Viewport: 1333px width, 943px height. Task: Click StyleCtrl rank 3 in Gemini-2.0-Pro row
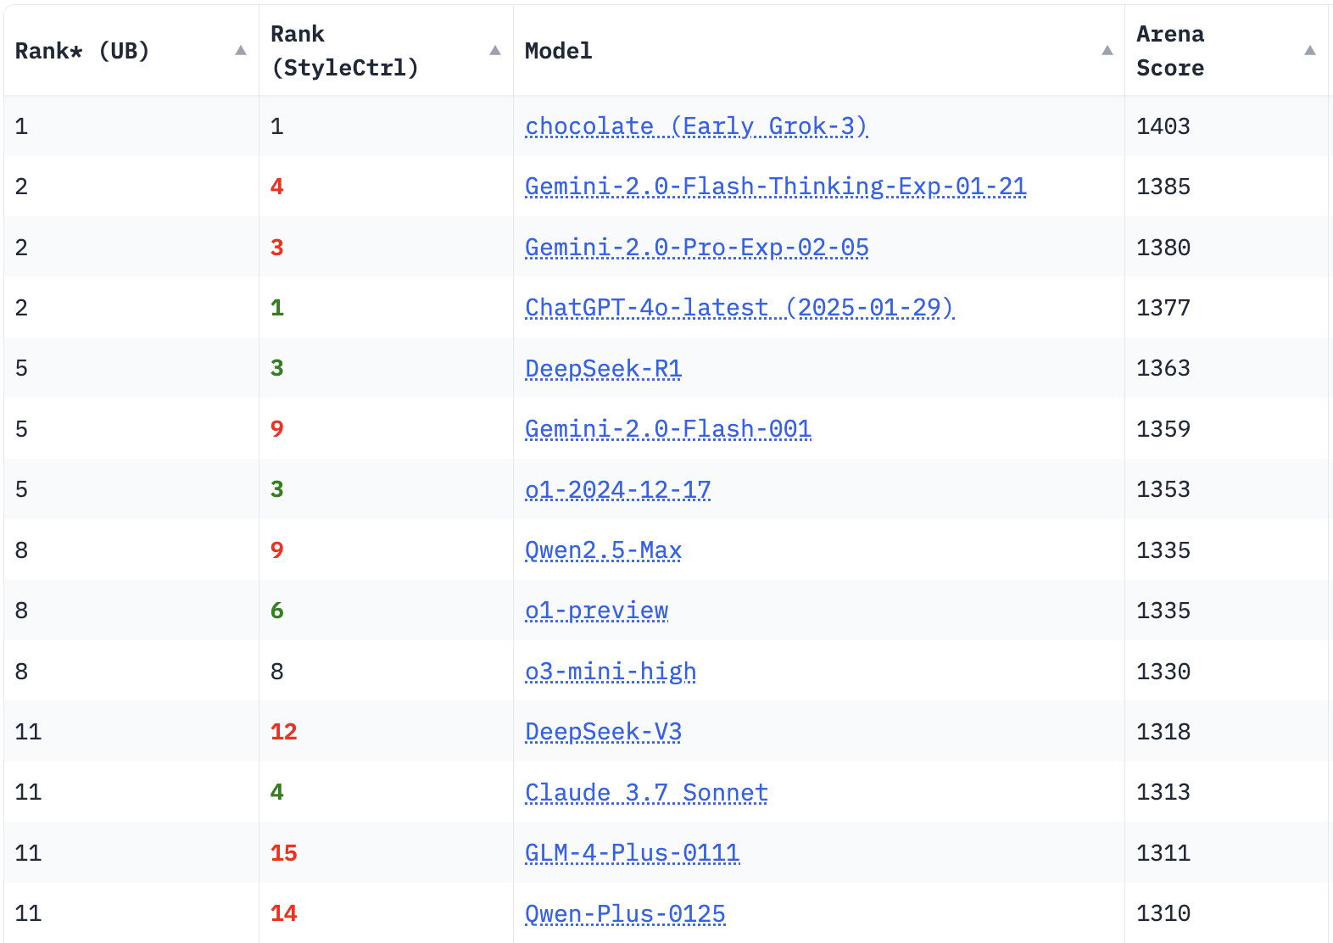pyautogui.click(x=277, y=248)
